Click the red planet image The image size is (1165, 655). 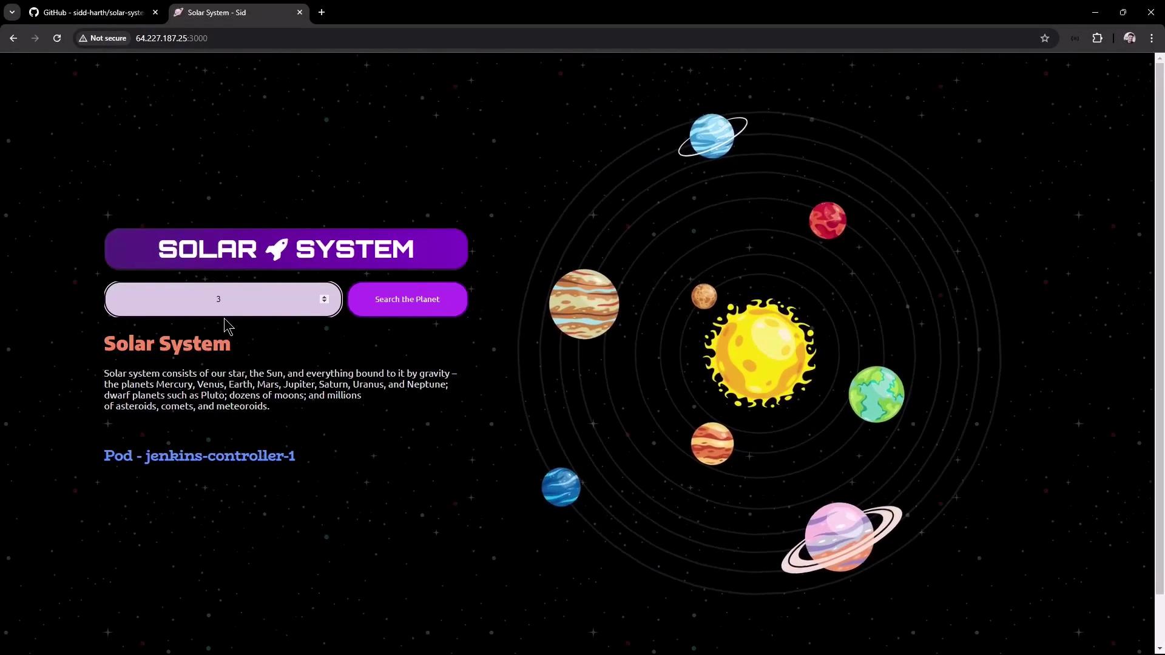[x=828, y=220]
